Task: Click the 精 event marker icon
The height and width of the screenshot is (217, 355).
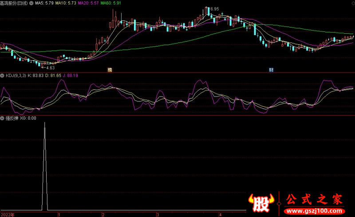Action: click(109, 70)
